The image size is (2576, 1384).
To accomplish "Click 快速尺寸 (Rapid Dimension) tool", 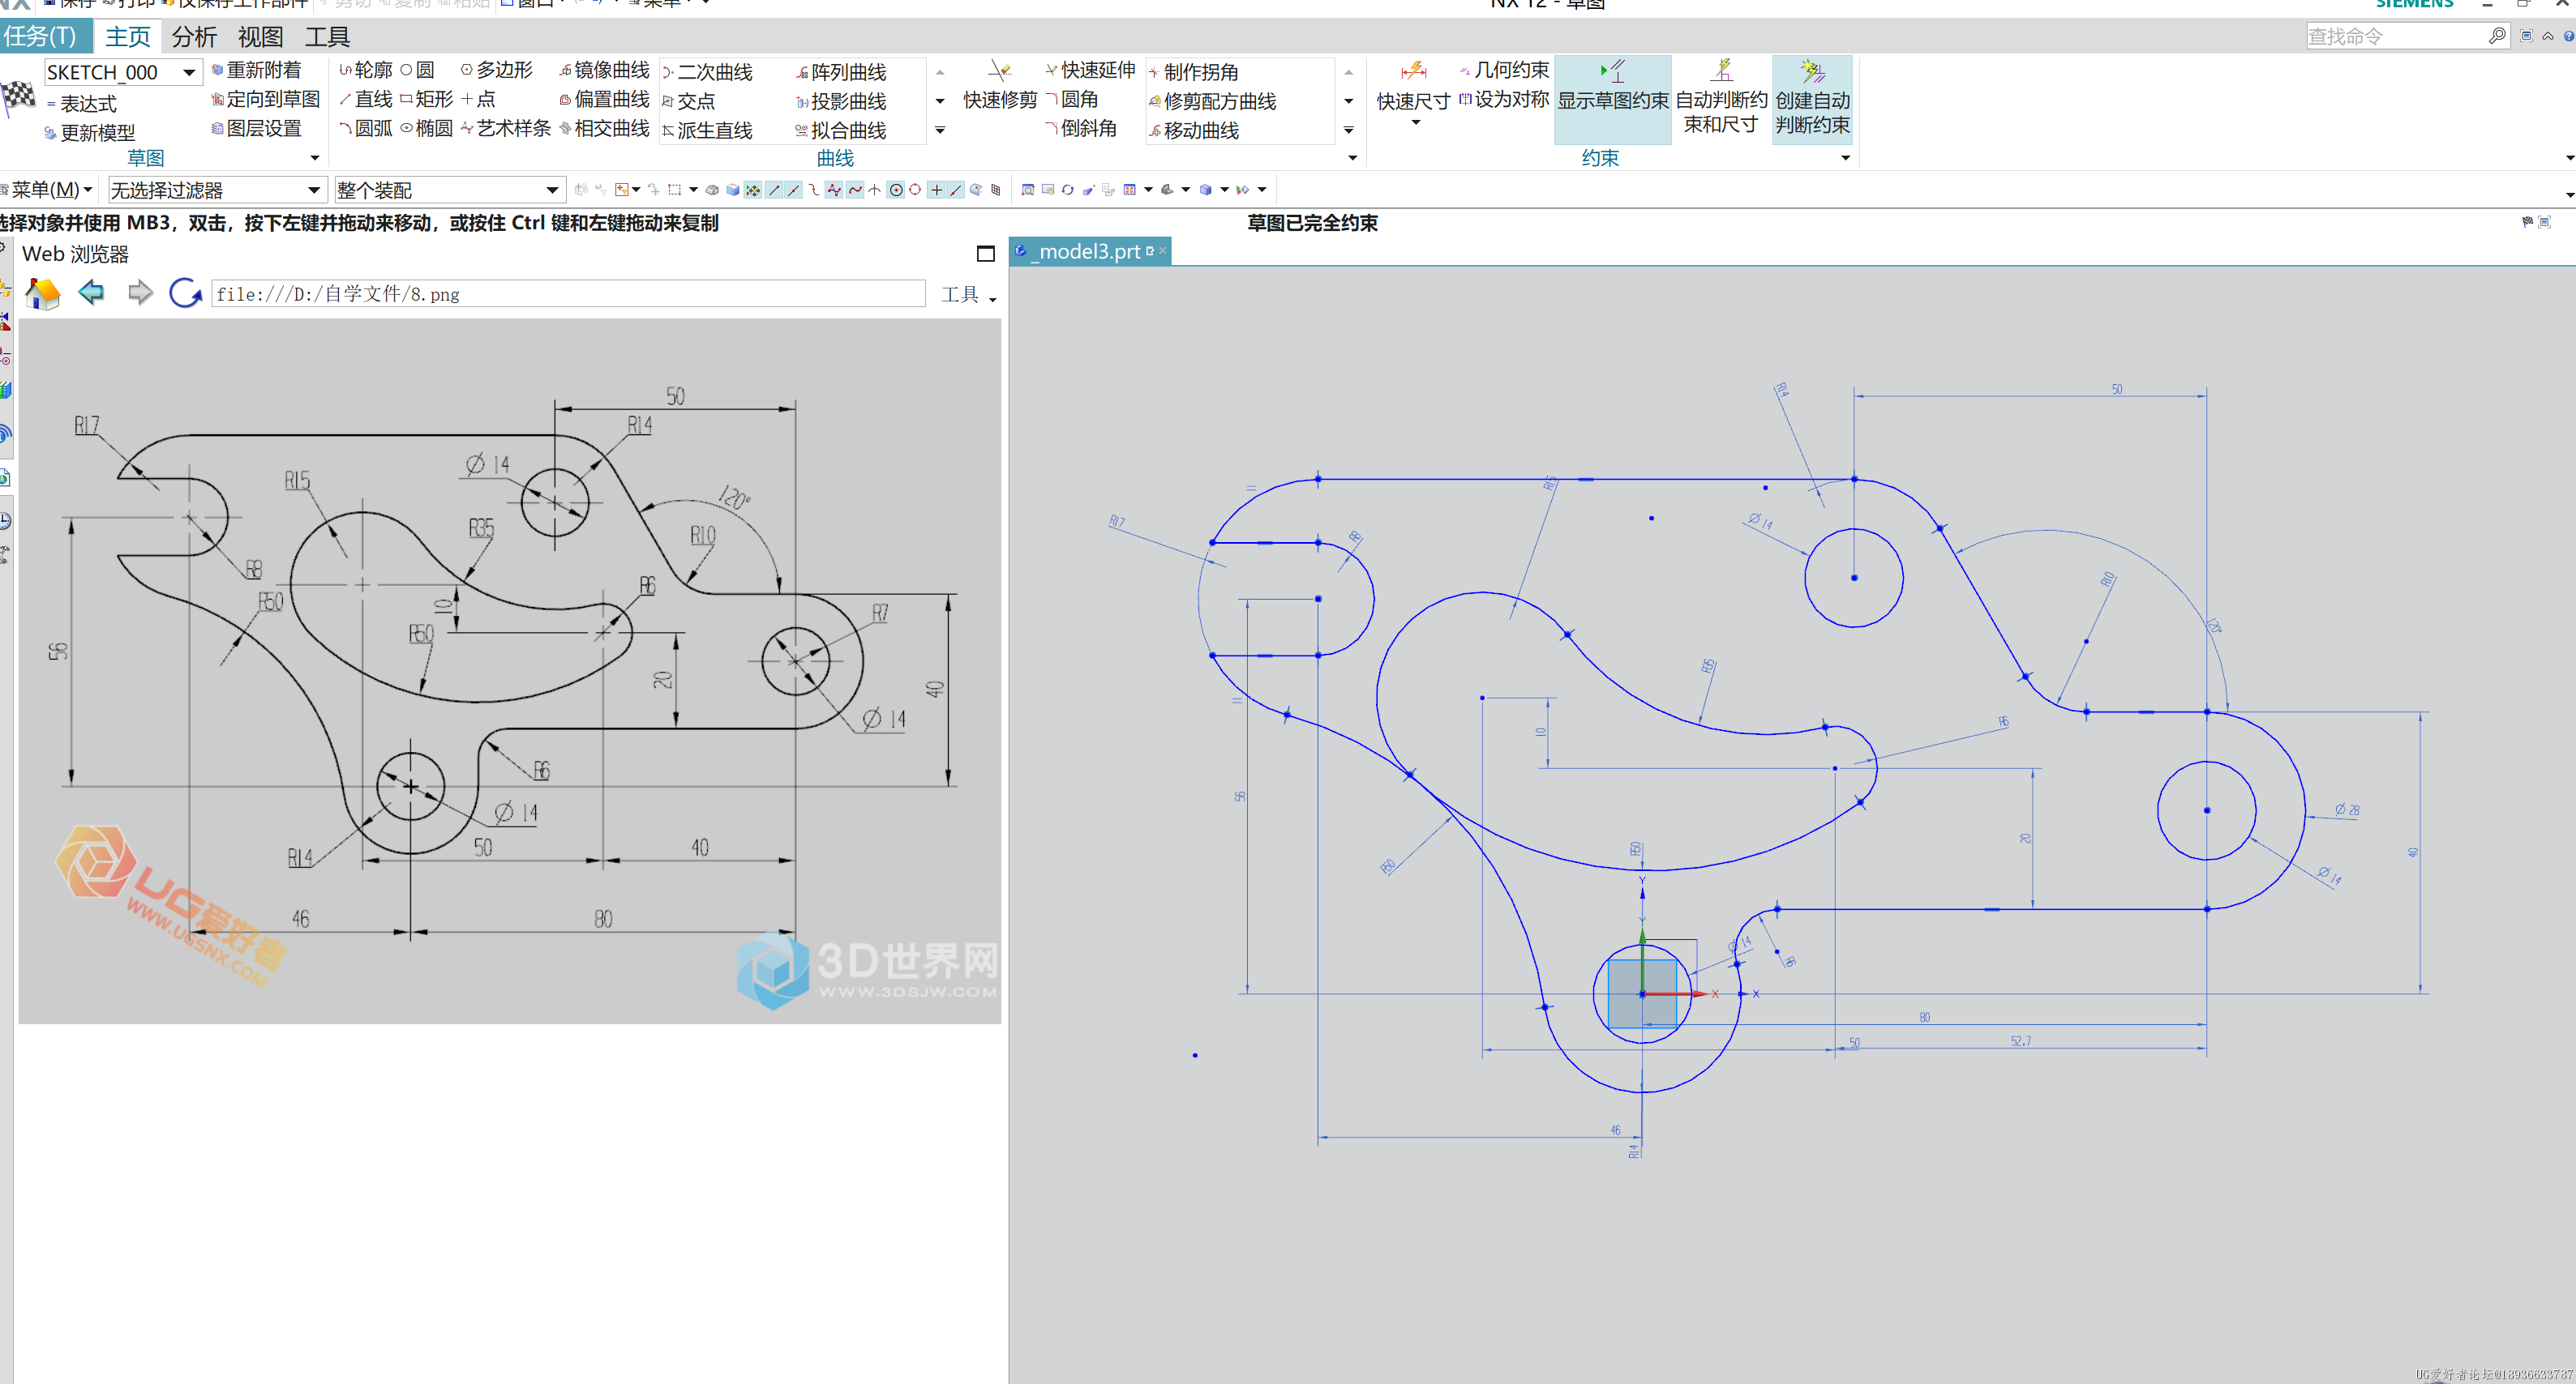I will click(x=1413, y=84).
